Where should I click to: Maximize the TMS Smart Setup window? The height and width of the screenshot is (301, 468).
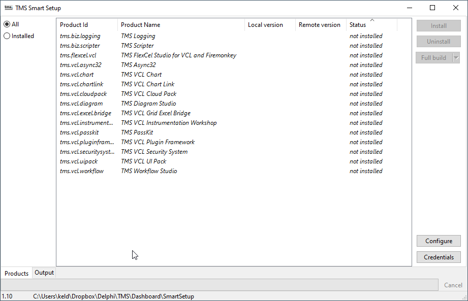point(432,8)
